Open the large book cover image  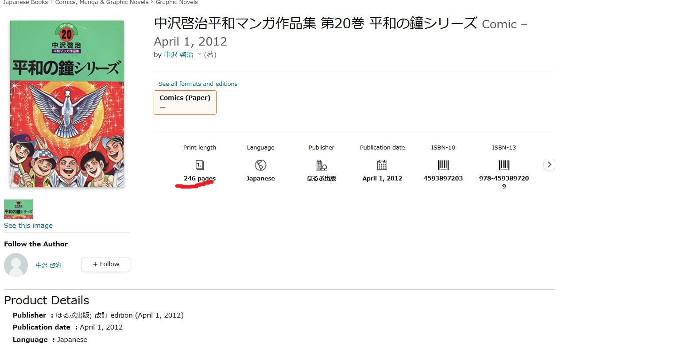click(x=67, y=104)
